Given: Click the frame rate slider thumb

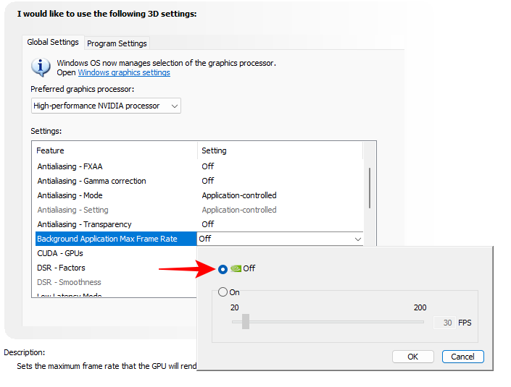Looking at the screenshot, I should pos(246,322).
